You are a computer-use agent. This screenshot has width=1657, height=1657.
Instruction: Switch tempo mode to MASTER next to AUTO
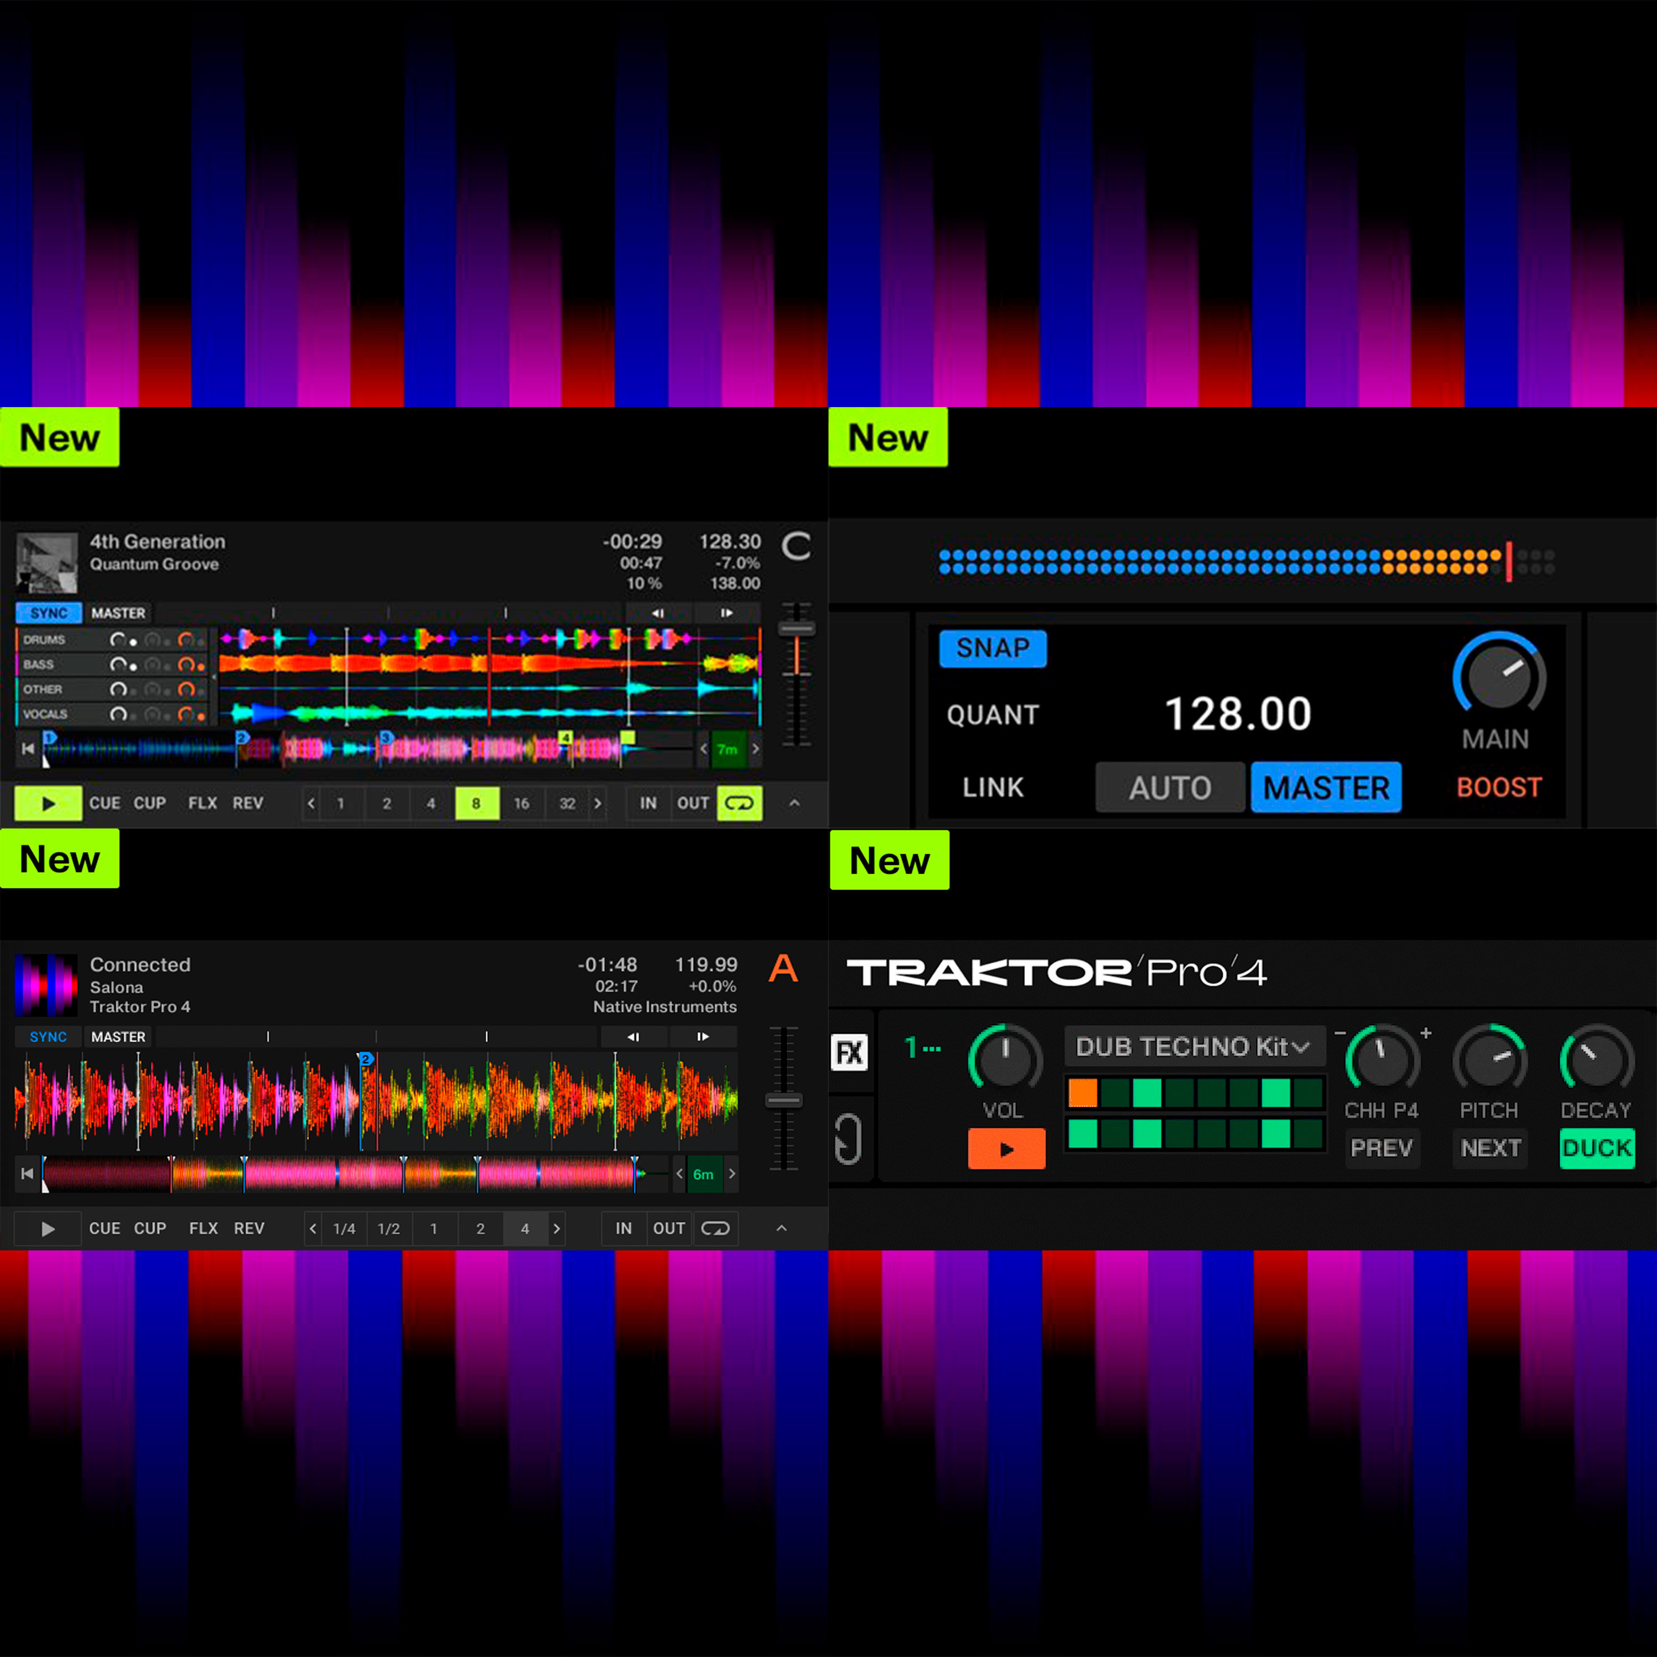pyautogui.click(x=1326, y=787)
